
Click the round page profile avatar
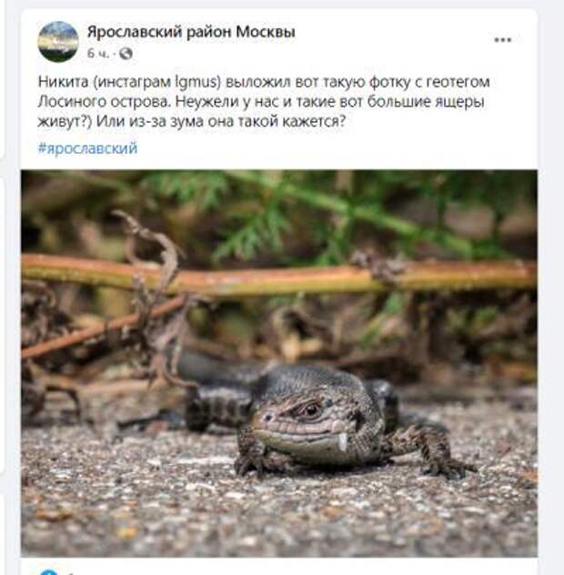tap(58, 42)
